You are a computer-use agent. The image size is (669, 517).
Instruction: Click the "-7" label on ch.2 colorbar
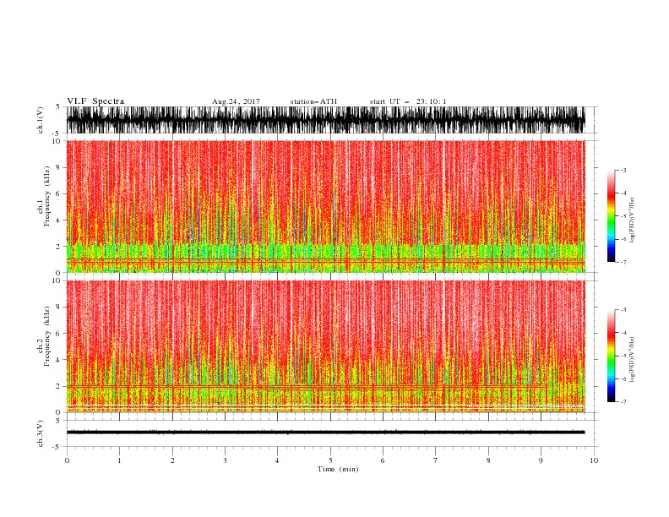pos(623,401)
